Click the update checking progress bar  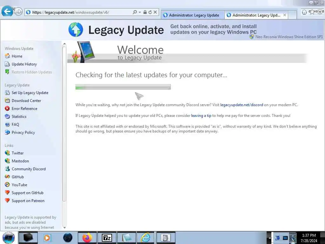click(123, 87)
